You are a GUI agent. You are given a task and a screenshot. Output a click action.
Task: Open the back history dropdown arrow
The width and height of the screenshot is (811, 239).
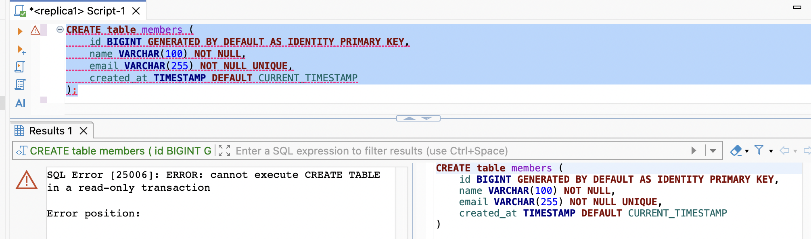click(x=795, y=151)
